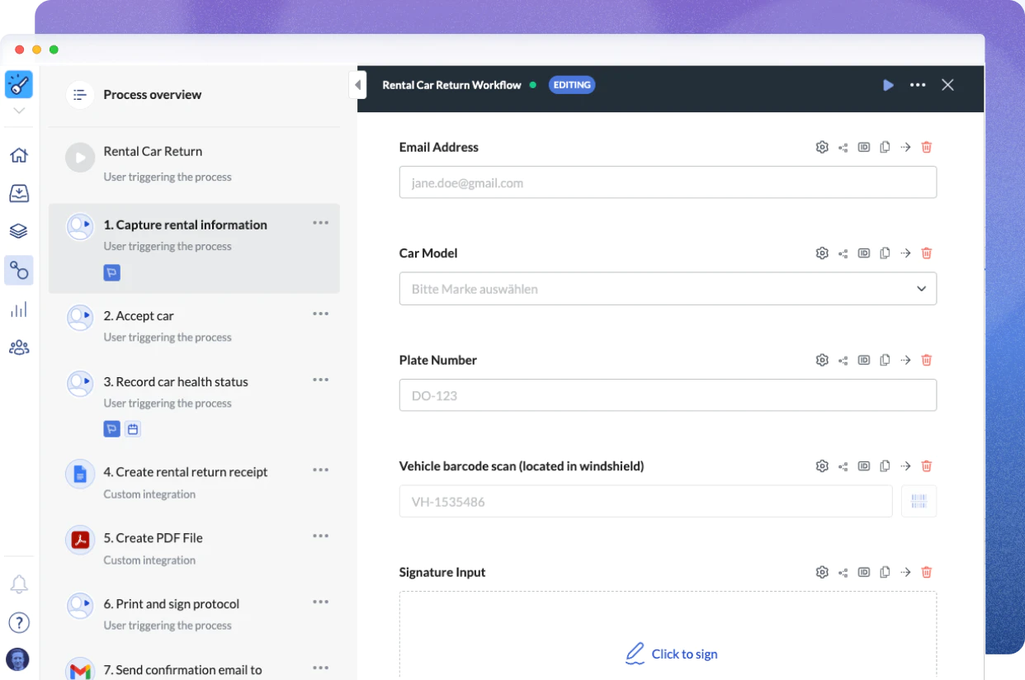This screenshot has height=680, width=1025.
Task: Delete the Email Address field via trash icon
Action: pos(926,147)
